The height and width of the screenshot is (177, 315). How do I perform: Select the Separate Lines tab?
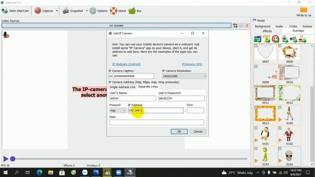(148, 87)
